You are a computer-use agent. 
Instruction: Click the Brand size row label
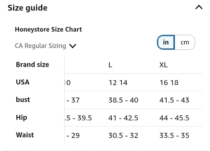point(32,65)
